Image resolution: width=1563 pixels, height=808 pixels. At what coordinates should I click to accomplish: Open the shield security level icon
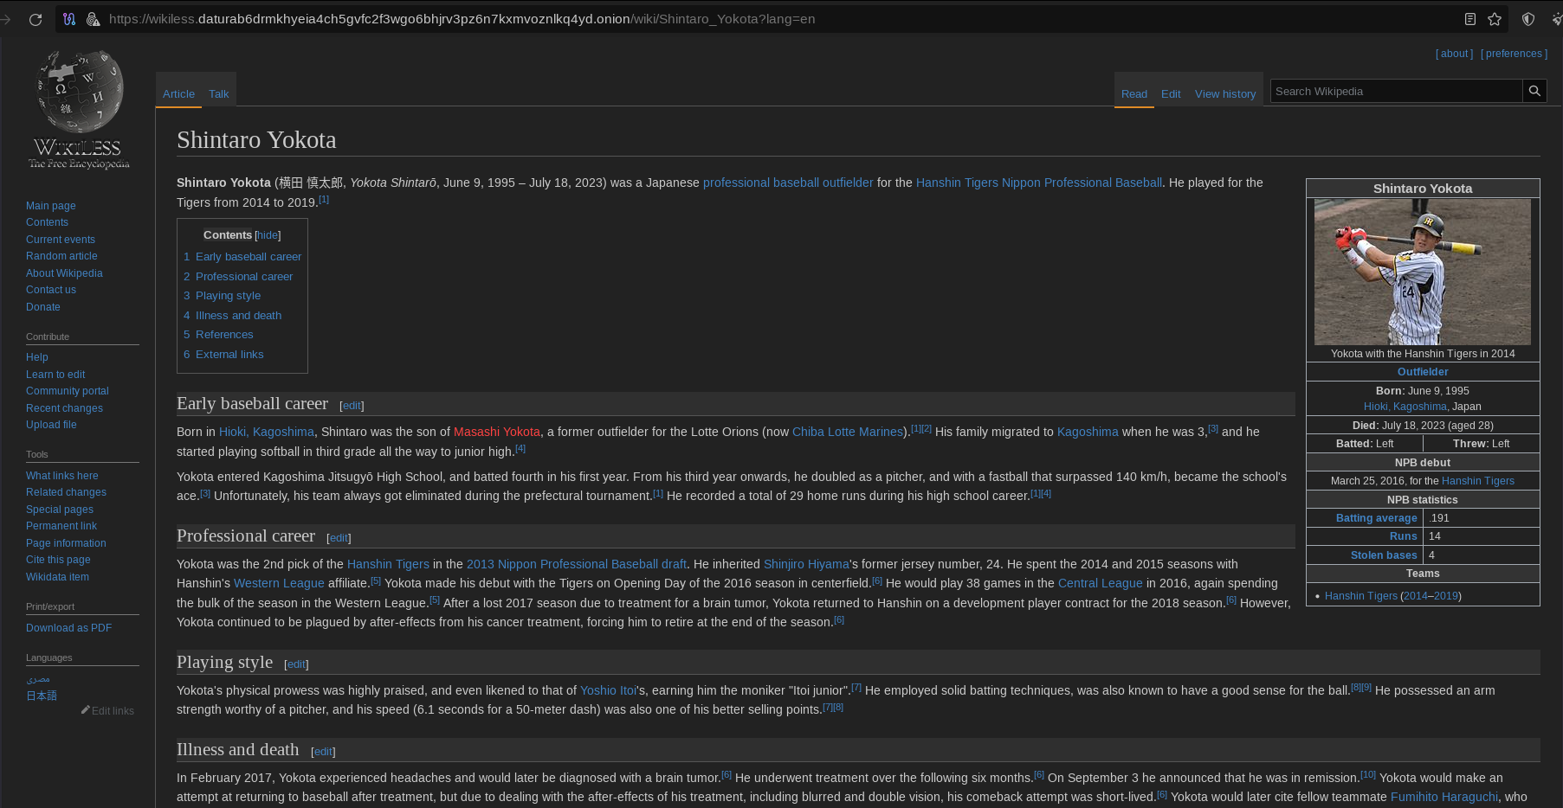pyautogui.click(x=1528, y=19)
